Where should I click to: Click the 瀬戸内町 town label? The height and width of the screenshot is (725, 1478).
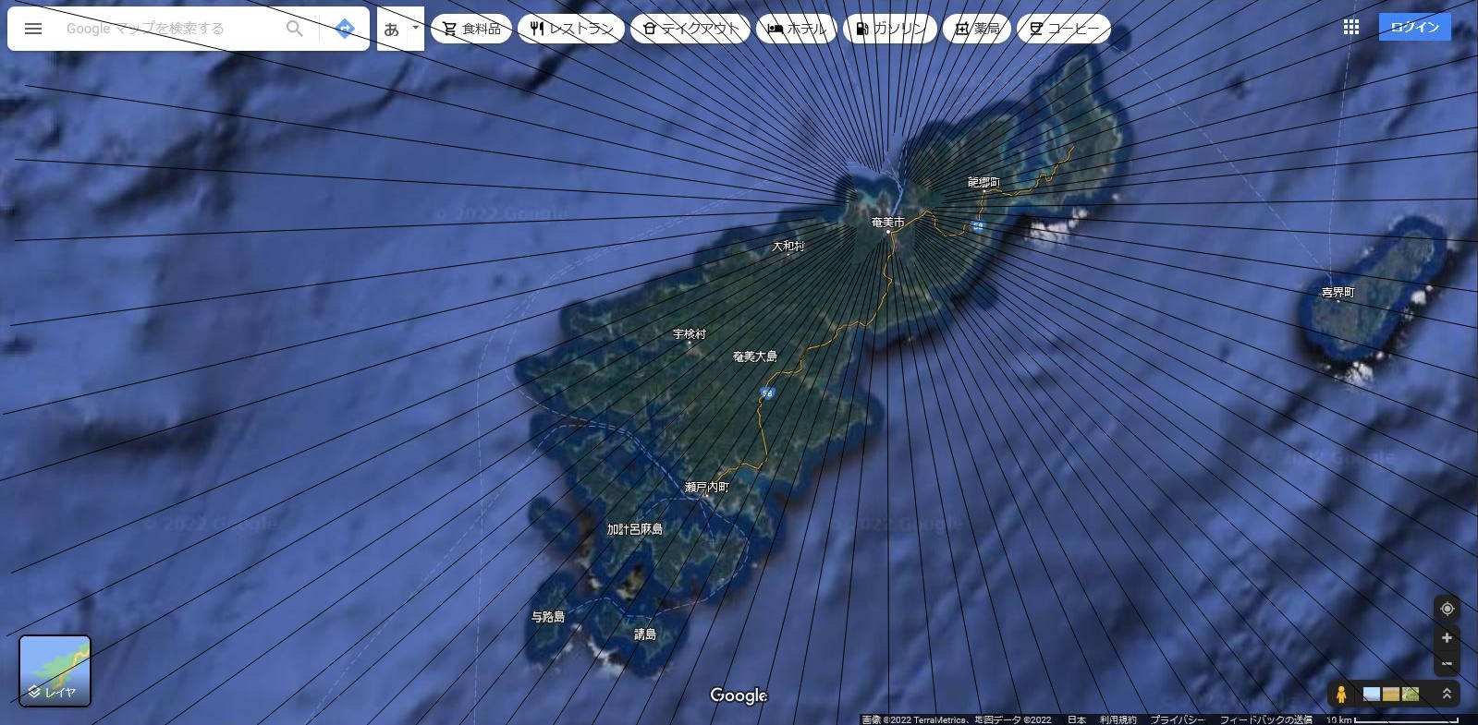(707, 487)
